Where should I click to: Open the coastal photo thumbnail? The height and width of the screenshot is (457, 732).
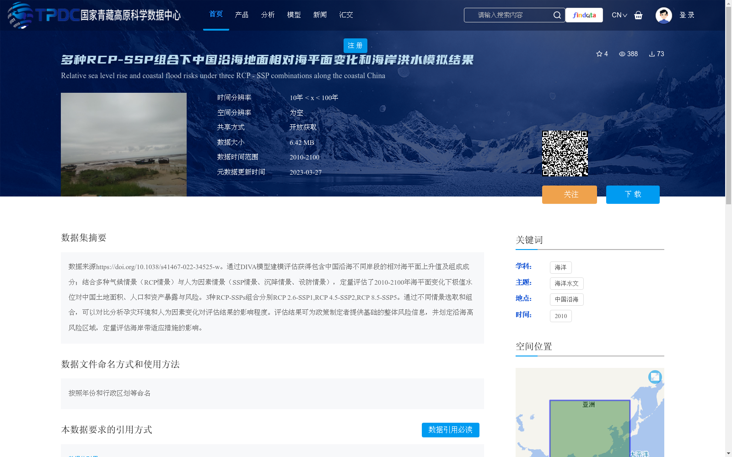tap(124, 144)
